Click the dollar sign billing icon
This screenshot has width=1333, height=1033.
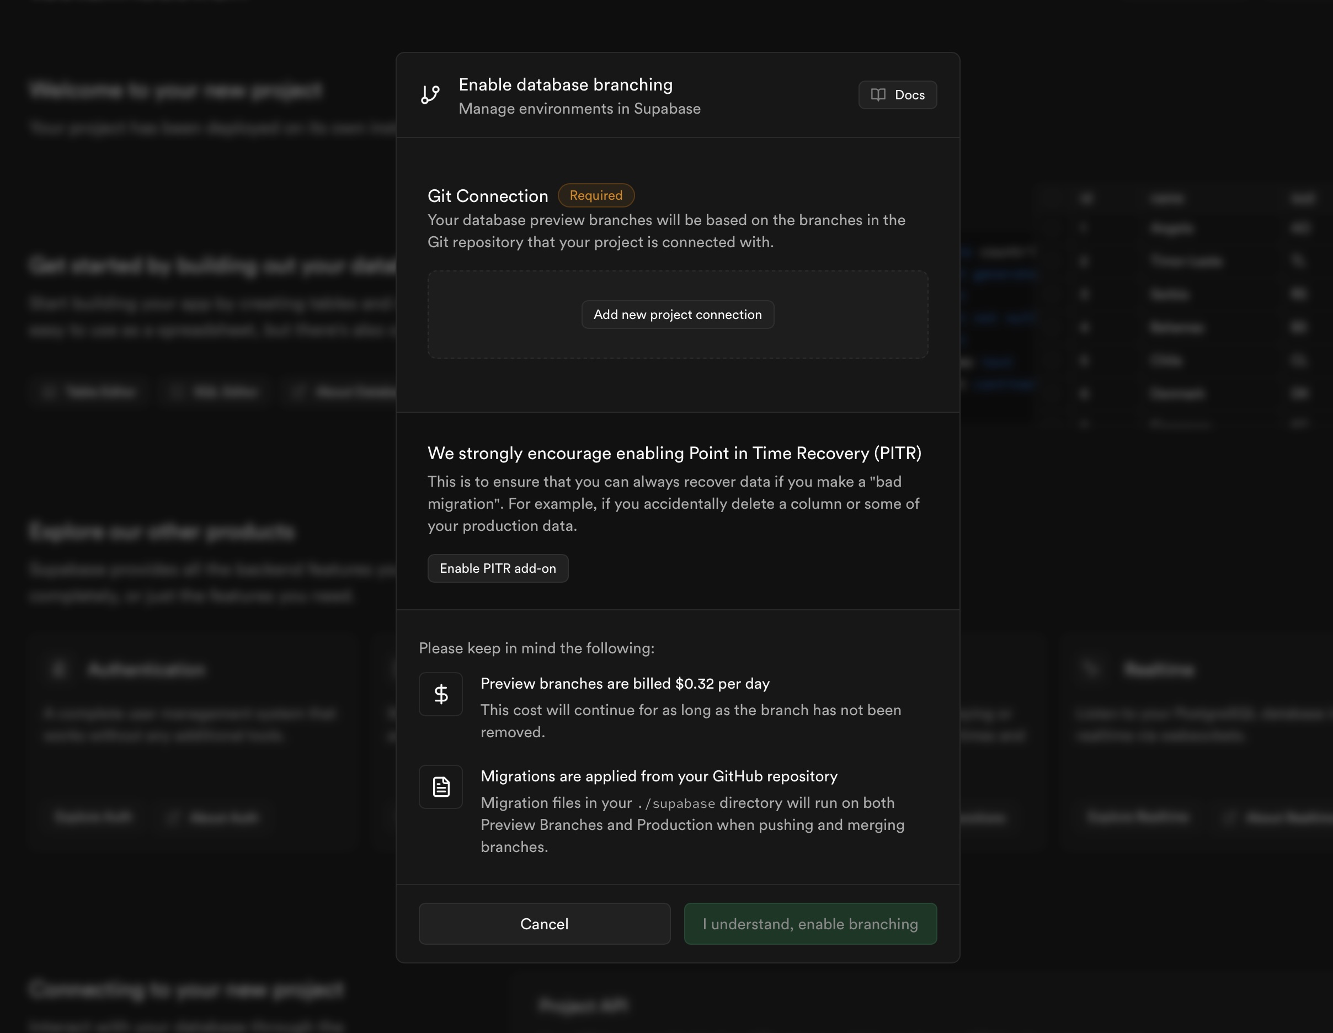point(441,694)
